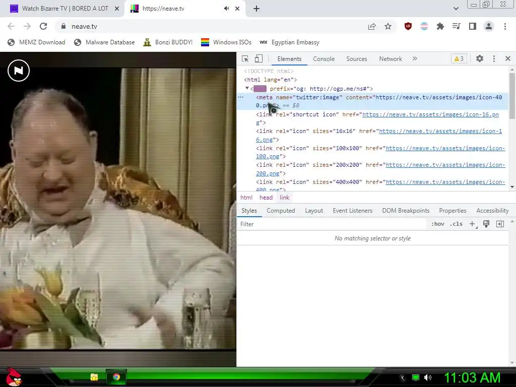Screen dimensions: 516x387
Task: Open the DevTools three-dot customize menu
Action: pyautogui.click(x=494, y=58)
